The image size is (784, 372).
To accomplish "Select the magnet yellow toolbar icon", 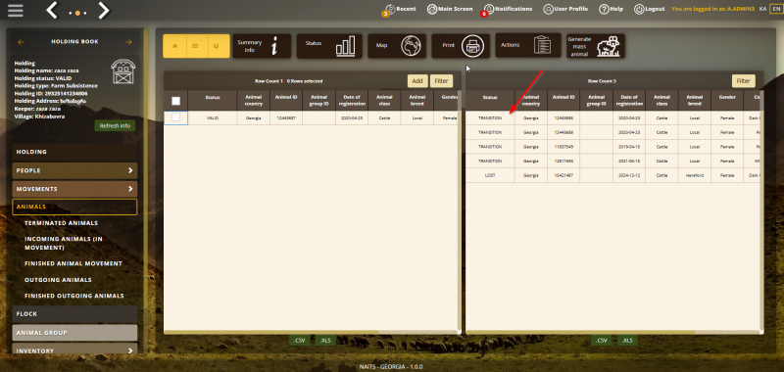I will (217, 46).
